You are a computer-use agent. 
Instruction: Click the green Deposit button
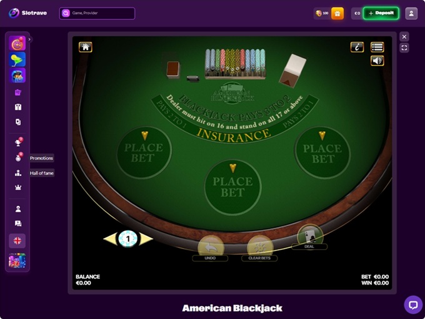[x=381, y=13]
